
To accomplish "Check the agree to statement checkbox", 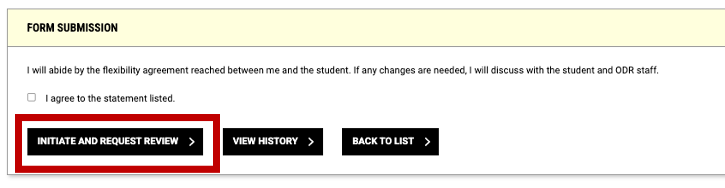I will (x=32, y=98).
